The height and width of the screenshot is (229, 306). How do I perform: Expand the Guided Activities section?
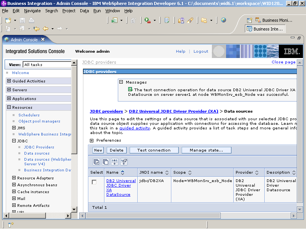(9, 81)
